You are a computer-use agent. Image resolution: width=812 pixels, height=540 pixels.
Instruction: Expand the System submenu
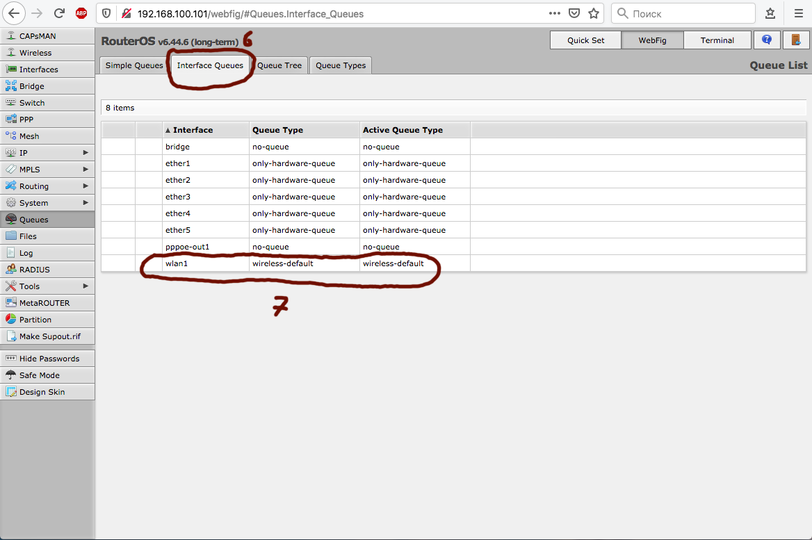[86, 202]
